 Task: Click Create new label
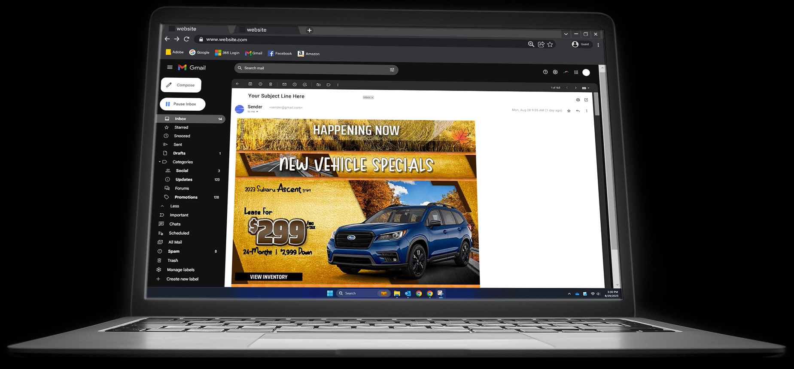182,279
